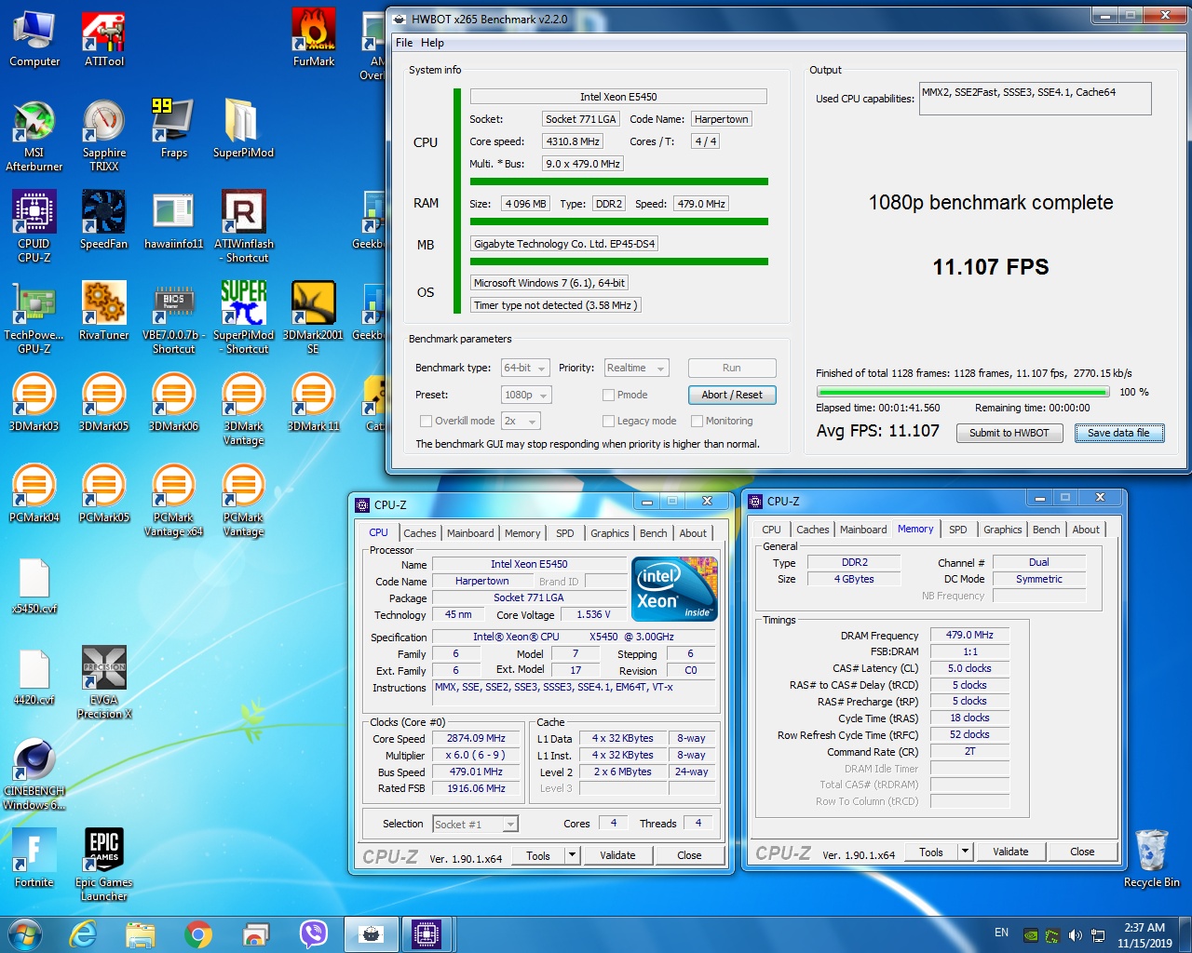Launch CPUID CPU-Z desktop shortcut

click(x=34, y=226)
